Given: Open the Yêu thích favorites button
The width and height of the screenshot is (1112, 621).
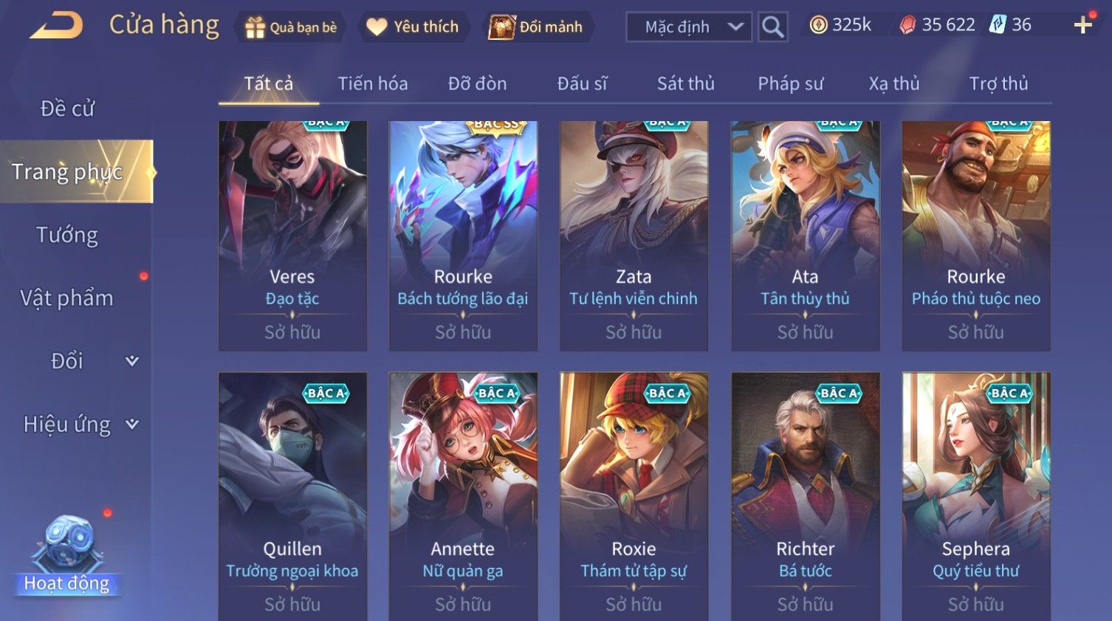Looking at the screenshot, I should click(413, 27).
